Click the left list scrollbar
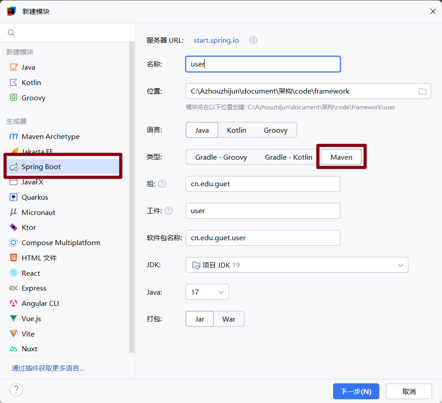The width and height of the screenshot is (442, 403). point(131,197)
